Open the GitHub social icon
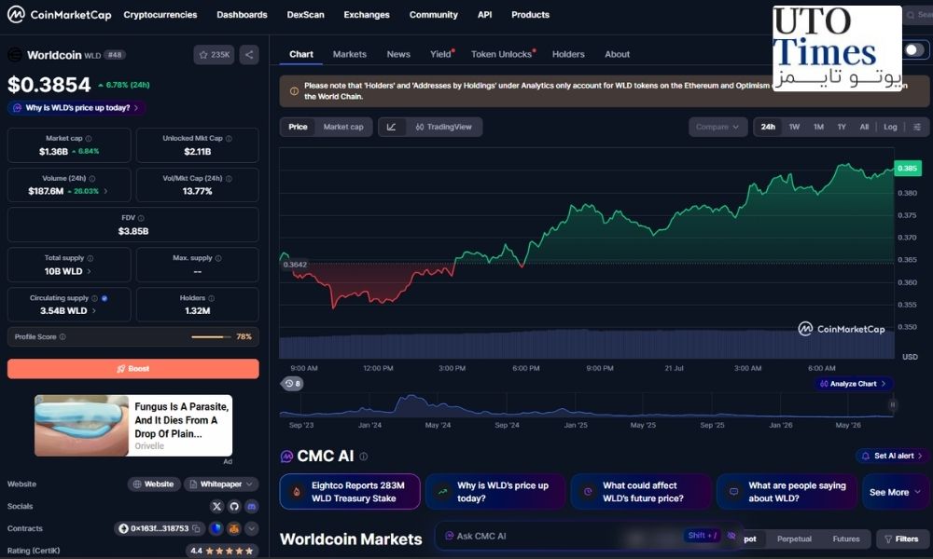Screen dimensions: 933x559 point(234,506)
